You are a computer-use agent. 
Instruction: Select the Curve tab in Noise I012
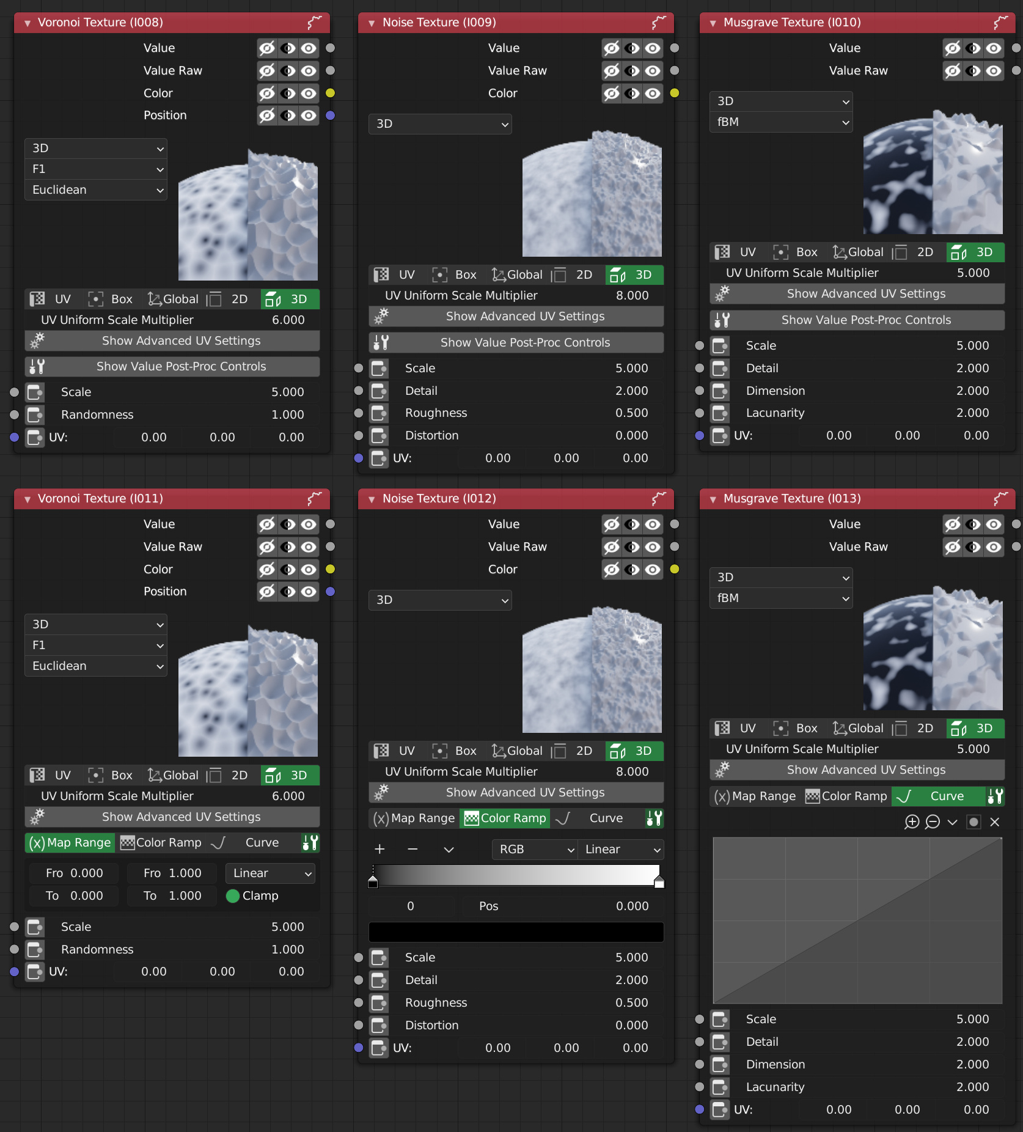pyautogui.click(x=596, y=818)
